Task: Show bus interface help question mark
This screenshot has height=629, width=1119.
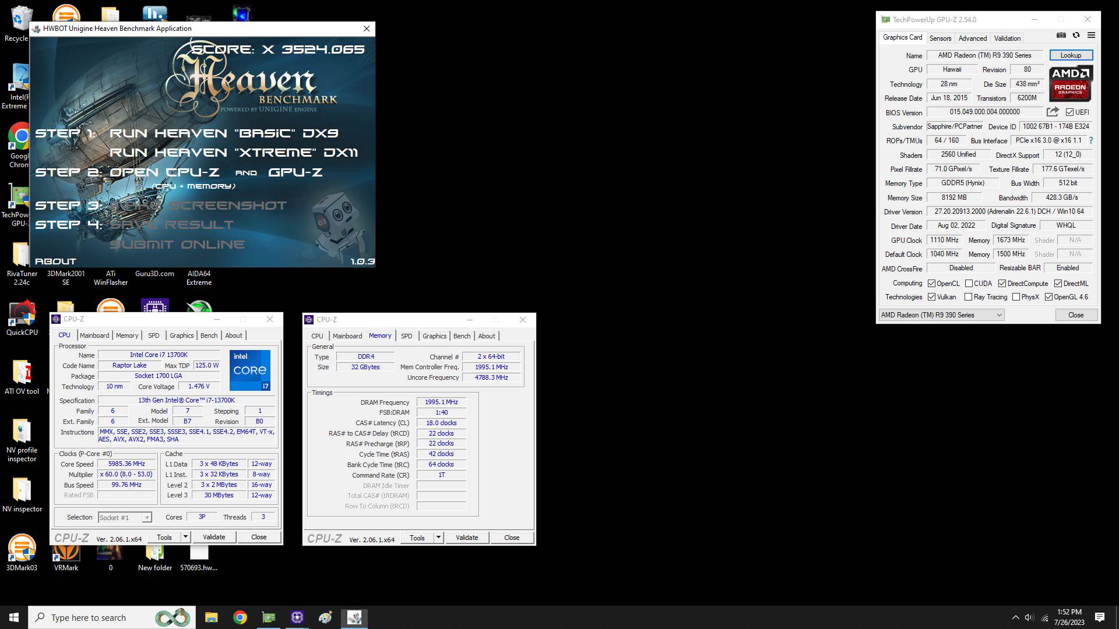Action: (1090, 140)
